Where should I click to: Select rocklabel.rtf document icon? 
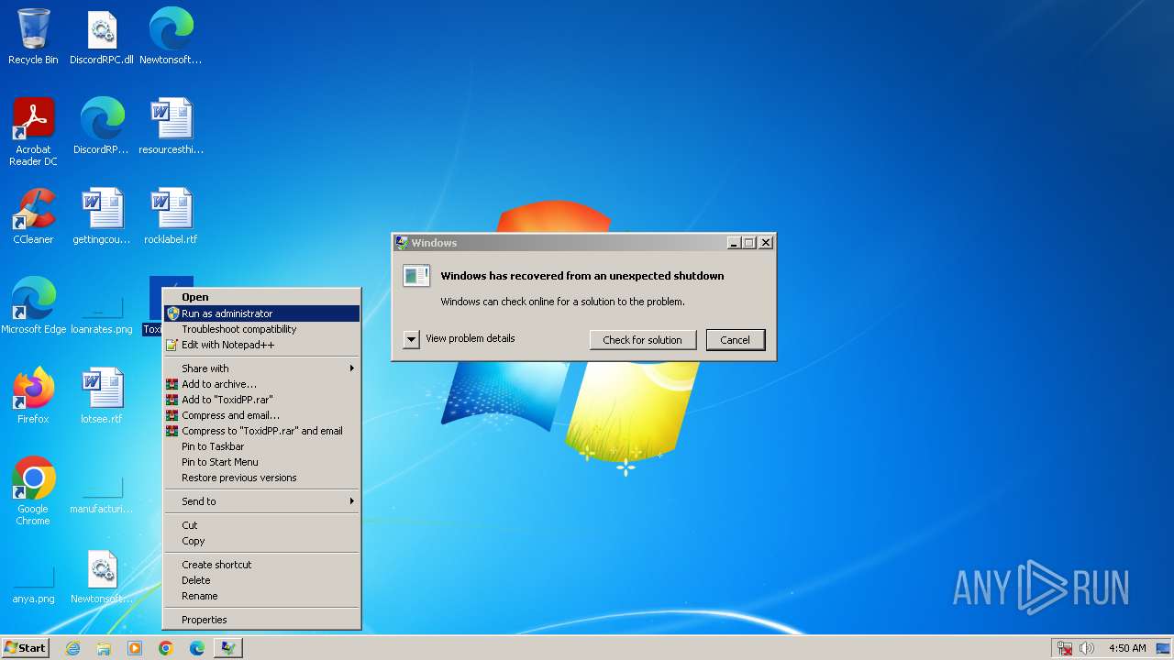[171, 216]
